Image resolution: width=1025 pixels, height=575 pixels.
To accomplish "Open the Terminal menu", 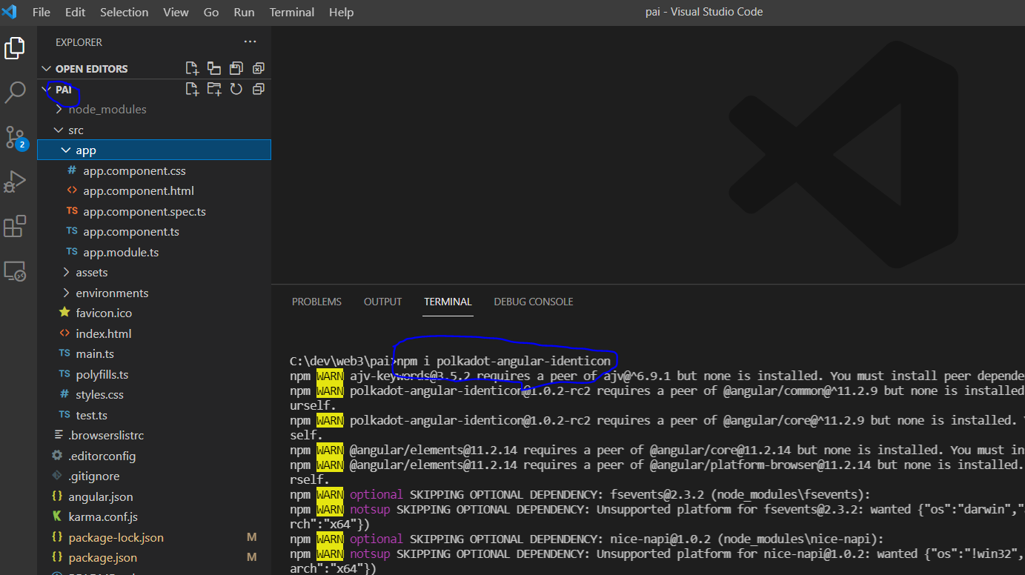I will coord(292,12).
